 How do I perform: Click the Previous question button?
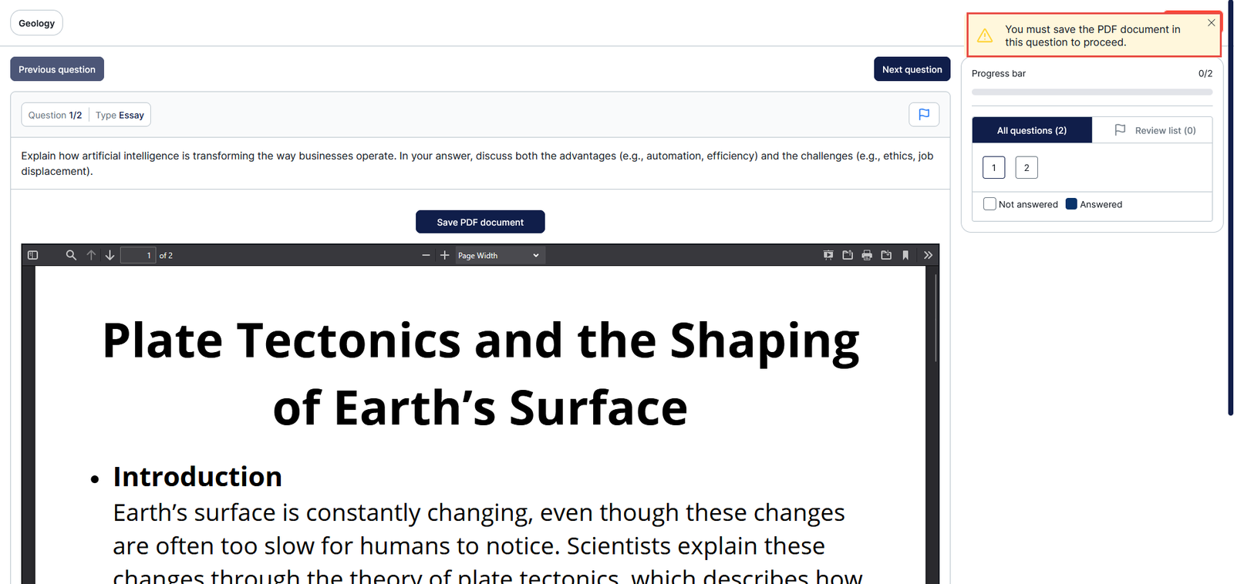click(57, 69)
